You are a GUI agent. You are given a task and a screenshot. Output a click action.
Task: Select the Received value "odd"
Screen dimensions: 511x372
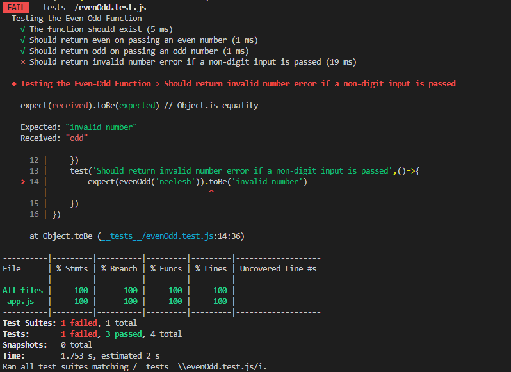click(77, 138)
